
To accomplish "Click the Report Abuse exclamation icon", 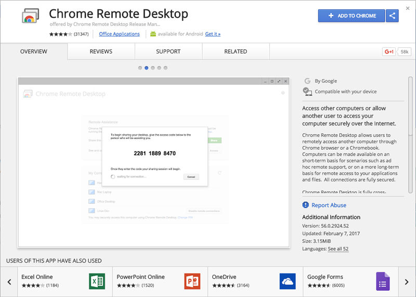I will coord(306,205).
